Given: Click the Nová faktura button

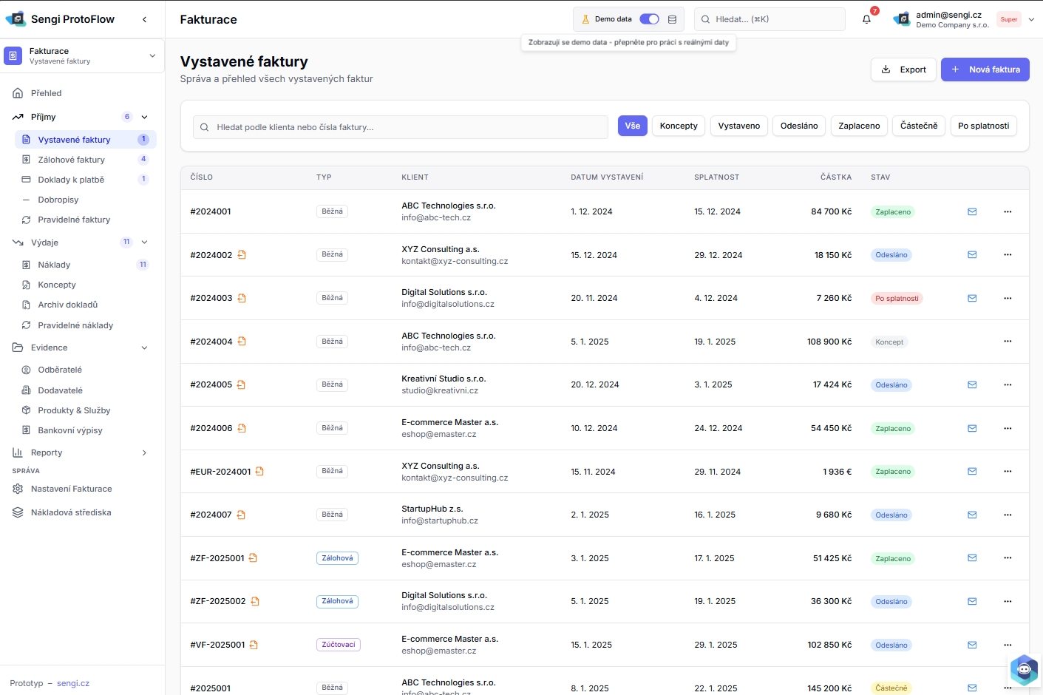Looking at the screenshot, I should tap(985, 69).
